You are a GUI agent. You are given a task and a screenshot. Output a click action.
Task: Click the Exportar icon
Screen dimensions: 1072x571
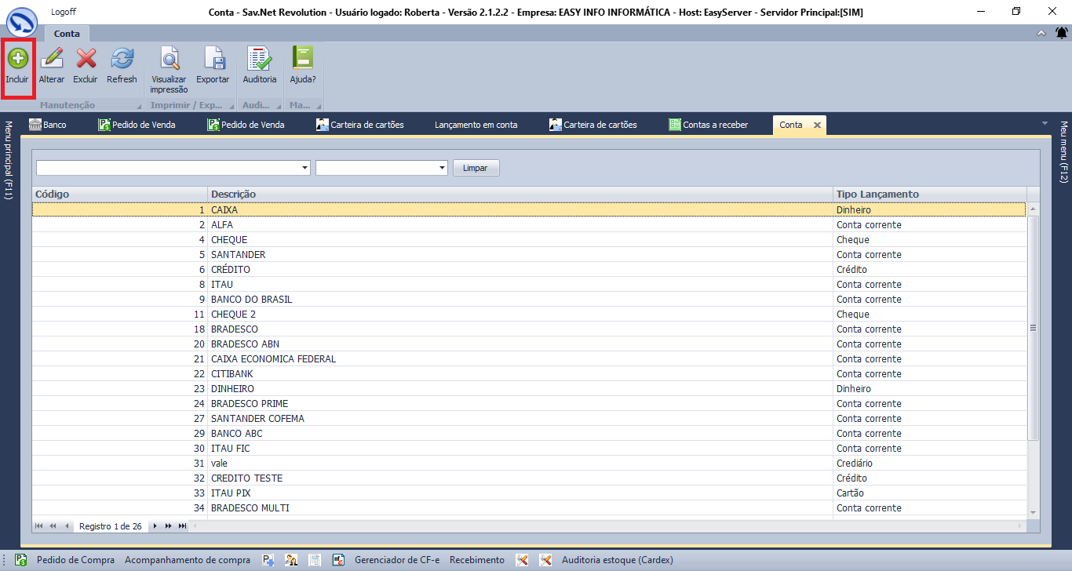click(x=213, y=59)
